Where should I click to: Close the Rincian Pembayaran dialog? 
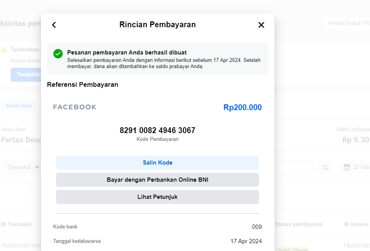tap(261, 25)
